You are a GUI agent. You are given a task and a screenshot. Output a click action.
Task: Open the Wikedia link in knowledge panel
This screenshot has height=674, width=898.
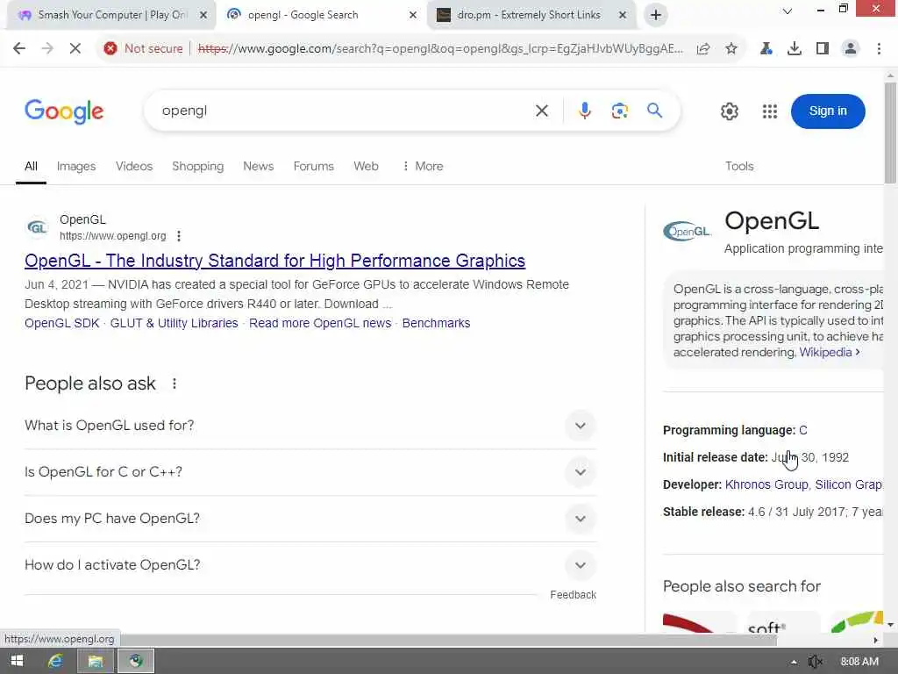click(829, 353)
